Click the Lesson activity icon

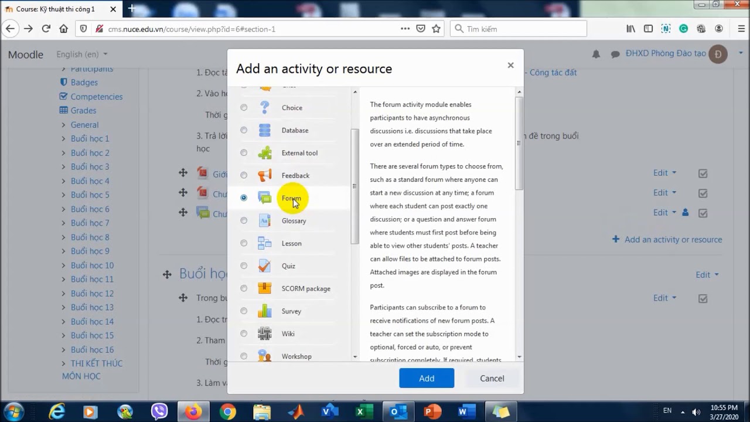265,243
